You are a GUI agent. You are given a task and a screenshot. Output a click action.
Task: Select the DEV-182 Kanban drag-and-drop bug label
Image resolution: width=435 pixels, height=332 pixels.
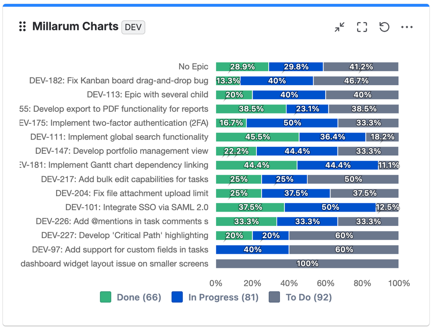tap(119, 80)
